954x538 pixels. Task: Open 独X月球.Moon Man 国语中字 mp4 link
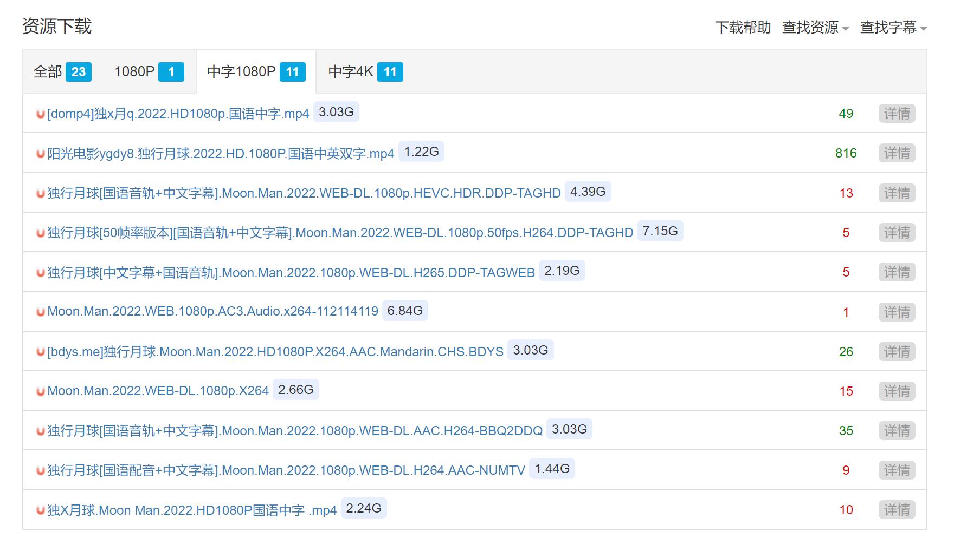pyautogui.click(x=192, y=510)
